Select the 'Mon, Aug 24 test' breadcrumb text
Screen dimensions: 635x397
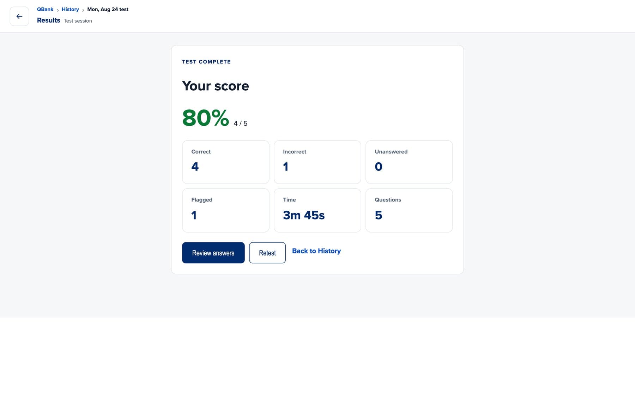(108, 10)
